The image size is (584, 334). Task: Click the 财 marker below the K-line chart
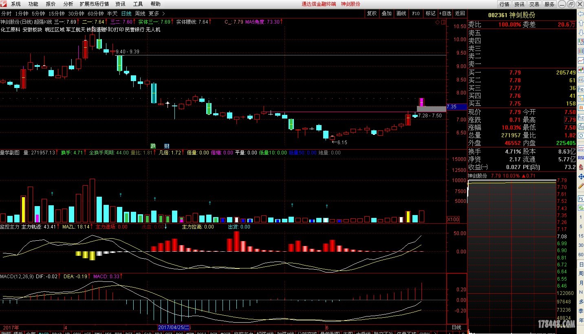(x=167, y=146)
